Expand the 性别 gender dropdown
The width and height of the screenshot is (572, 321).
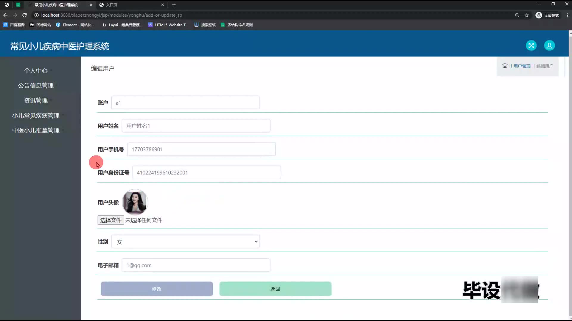185,242
